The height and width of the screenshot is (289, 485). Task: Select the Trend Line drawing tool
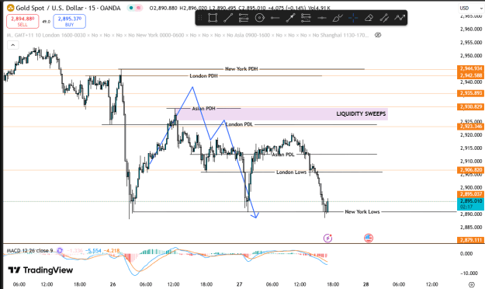(228, 18)
